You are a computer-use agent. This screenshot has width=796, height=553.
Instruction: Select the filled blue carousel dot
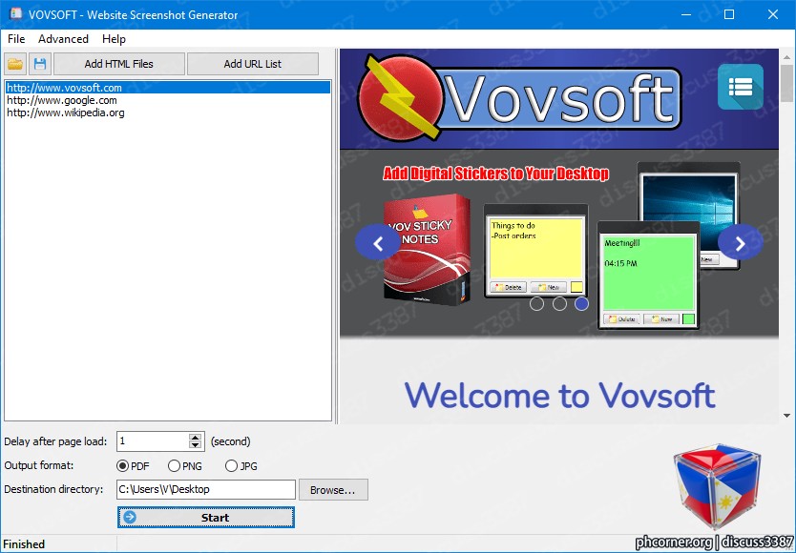tap(582, 304)
